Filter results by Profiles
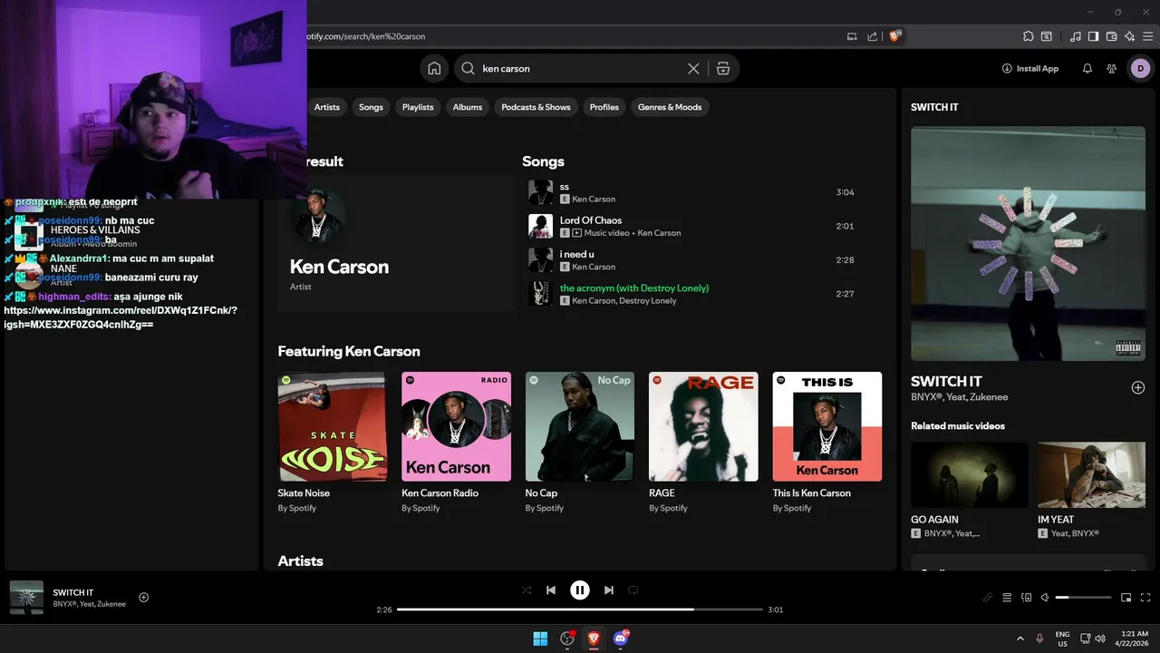Screen dimensions: 1160x653 tap(604, 107)
